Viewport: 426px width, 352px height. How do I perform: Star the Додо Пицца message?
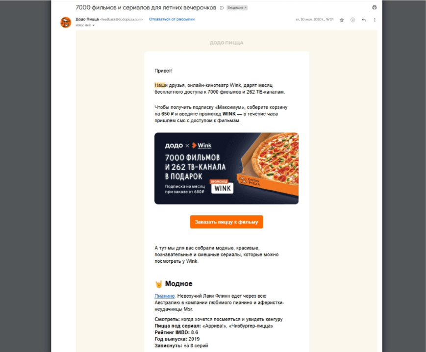(342, 20)
